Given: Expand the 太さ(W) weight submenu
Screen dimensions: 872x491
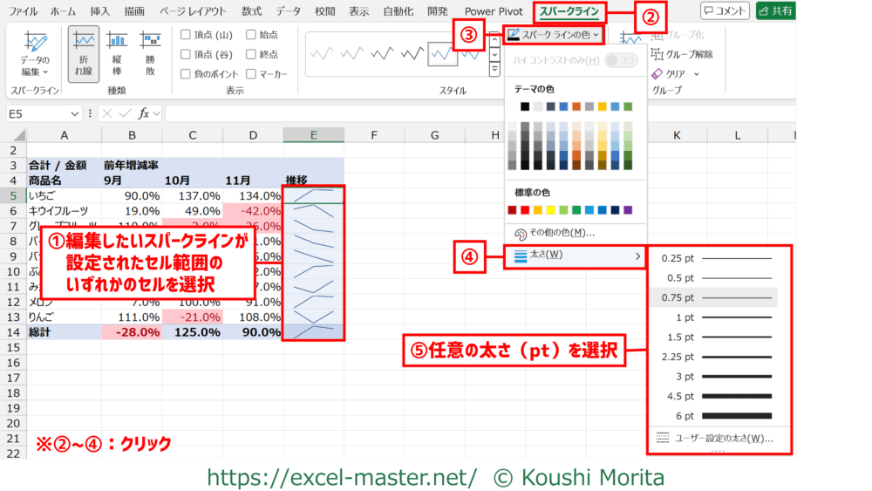Looking at the screenshot, I should [576, 256].
